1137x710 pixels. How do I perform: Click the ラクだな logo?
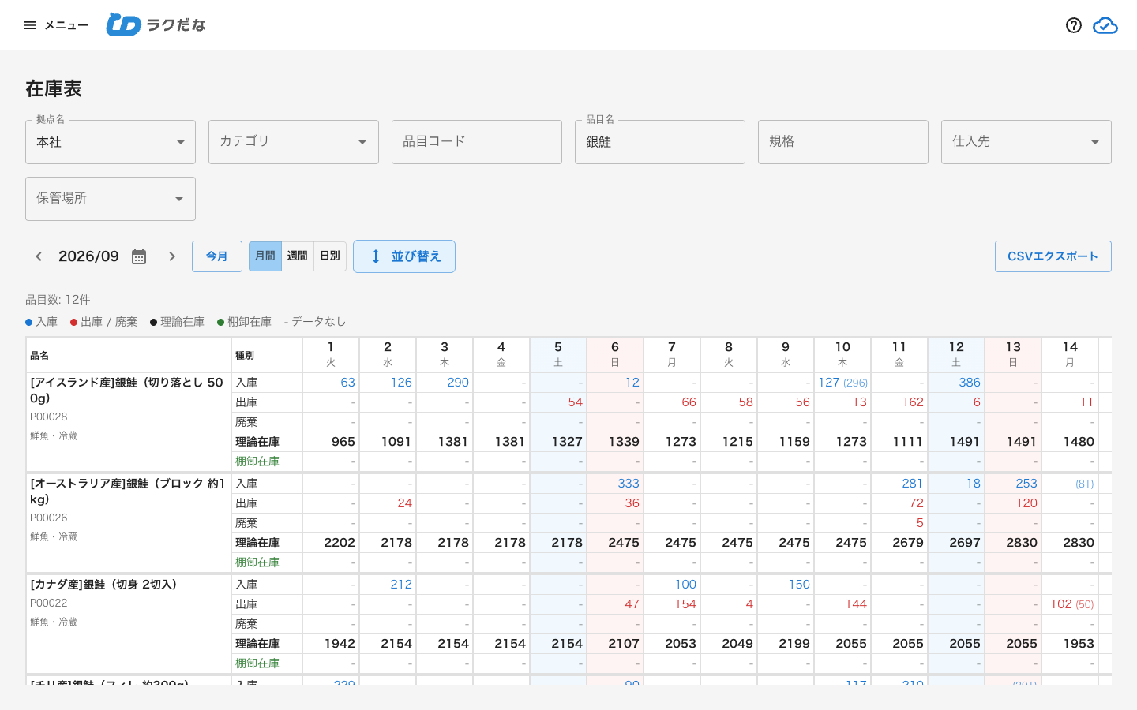[156, 25]
